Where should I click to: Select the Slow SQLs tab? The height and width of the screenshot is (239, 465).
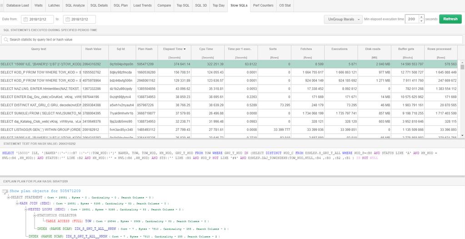coord(239,5)
